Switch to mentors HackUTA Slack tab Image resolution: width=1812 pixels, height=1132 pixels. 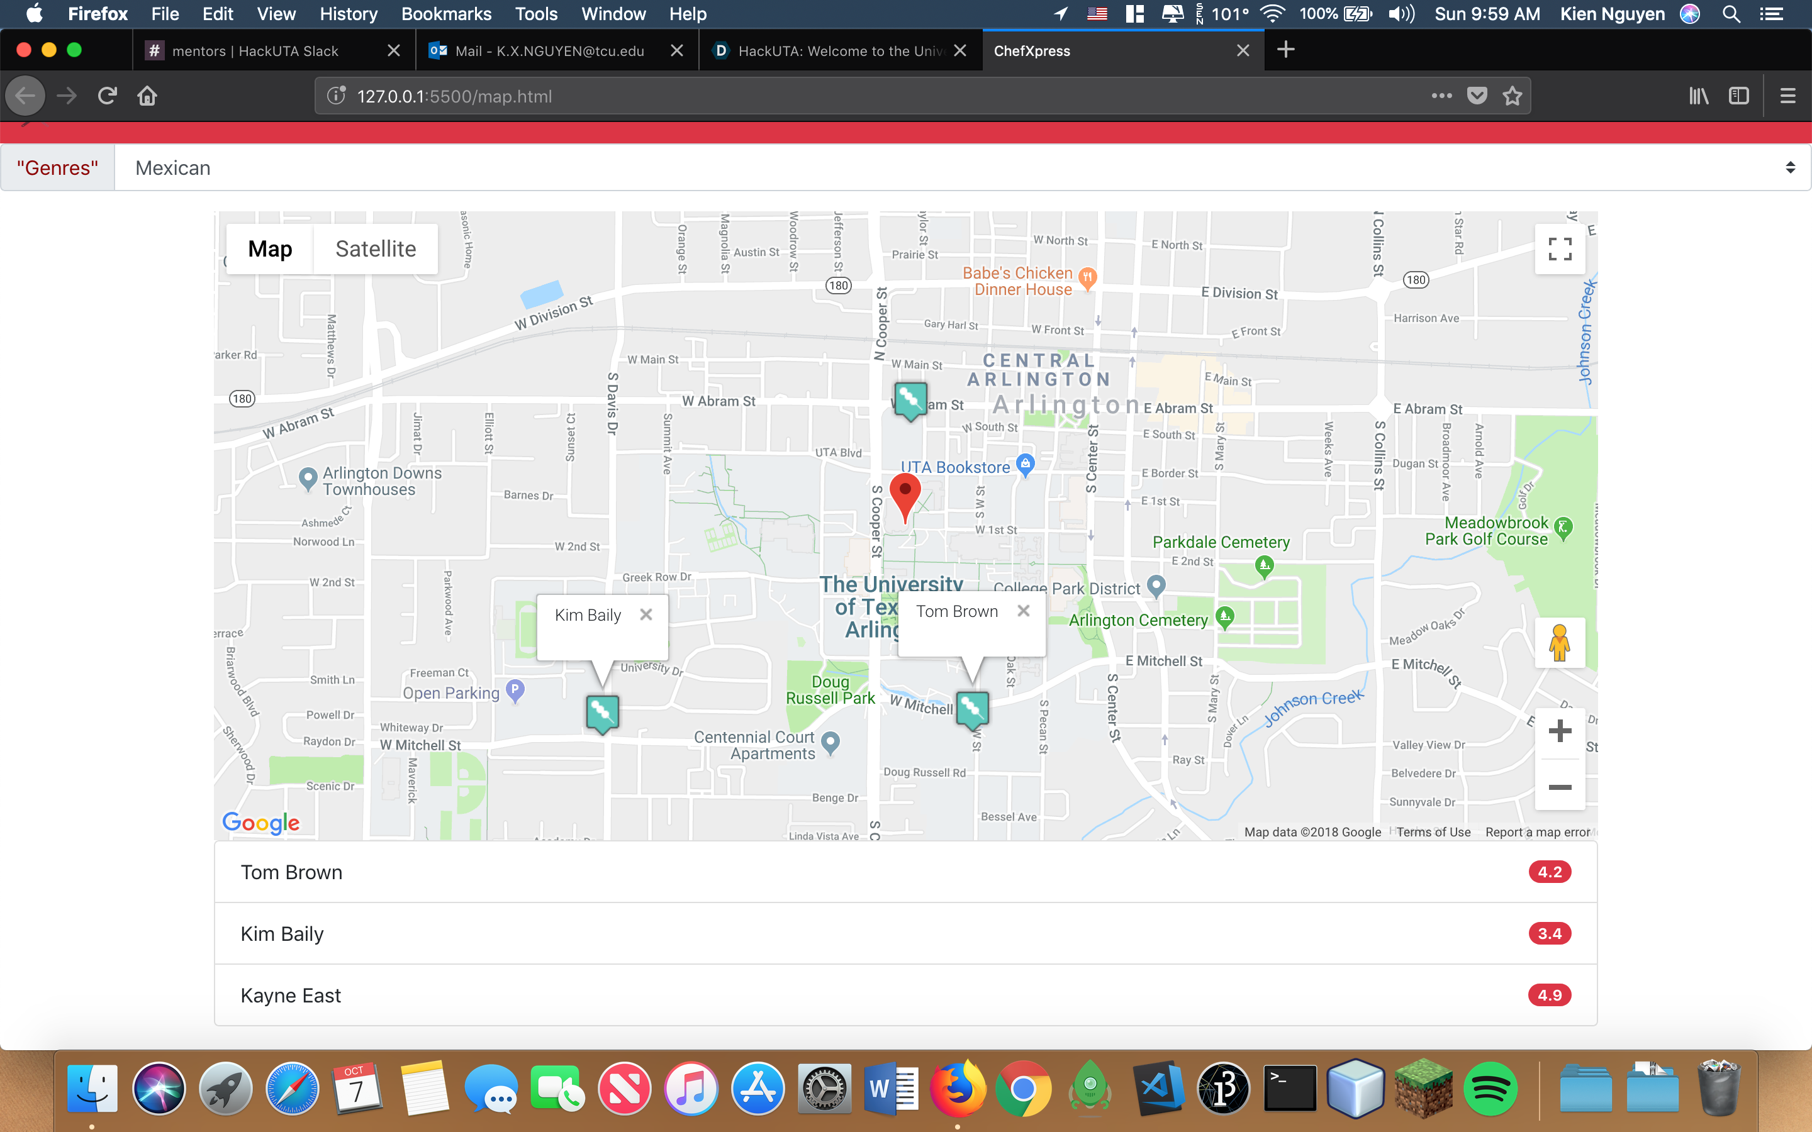tap(255, 51)
